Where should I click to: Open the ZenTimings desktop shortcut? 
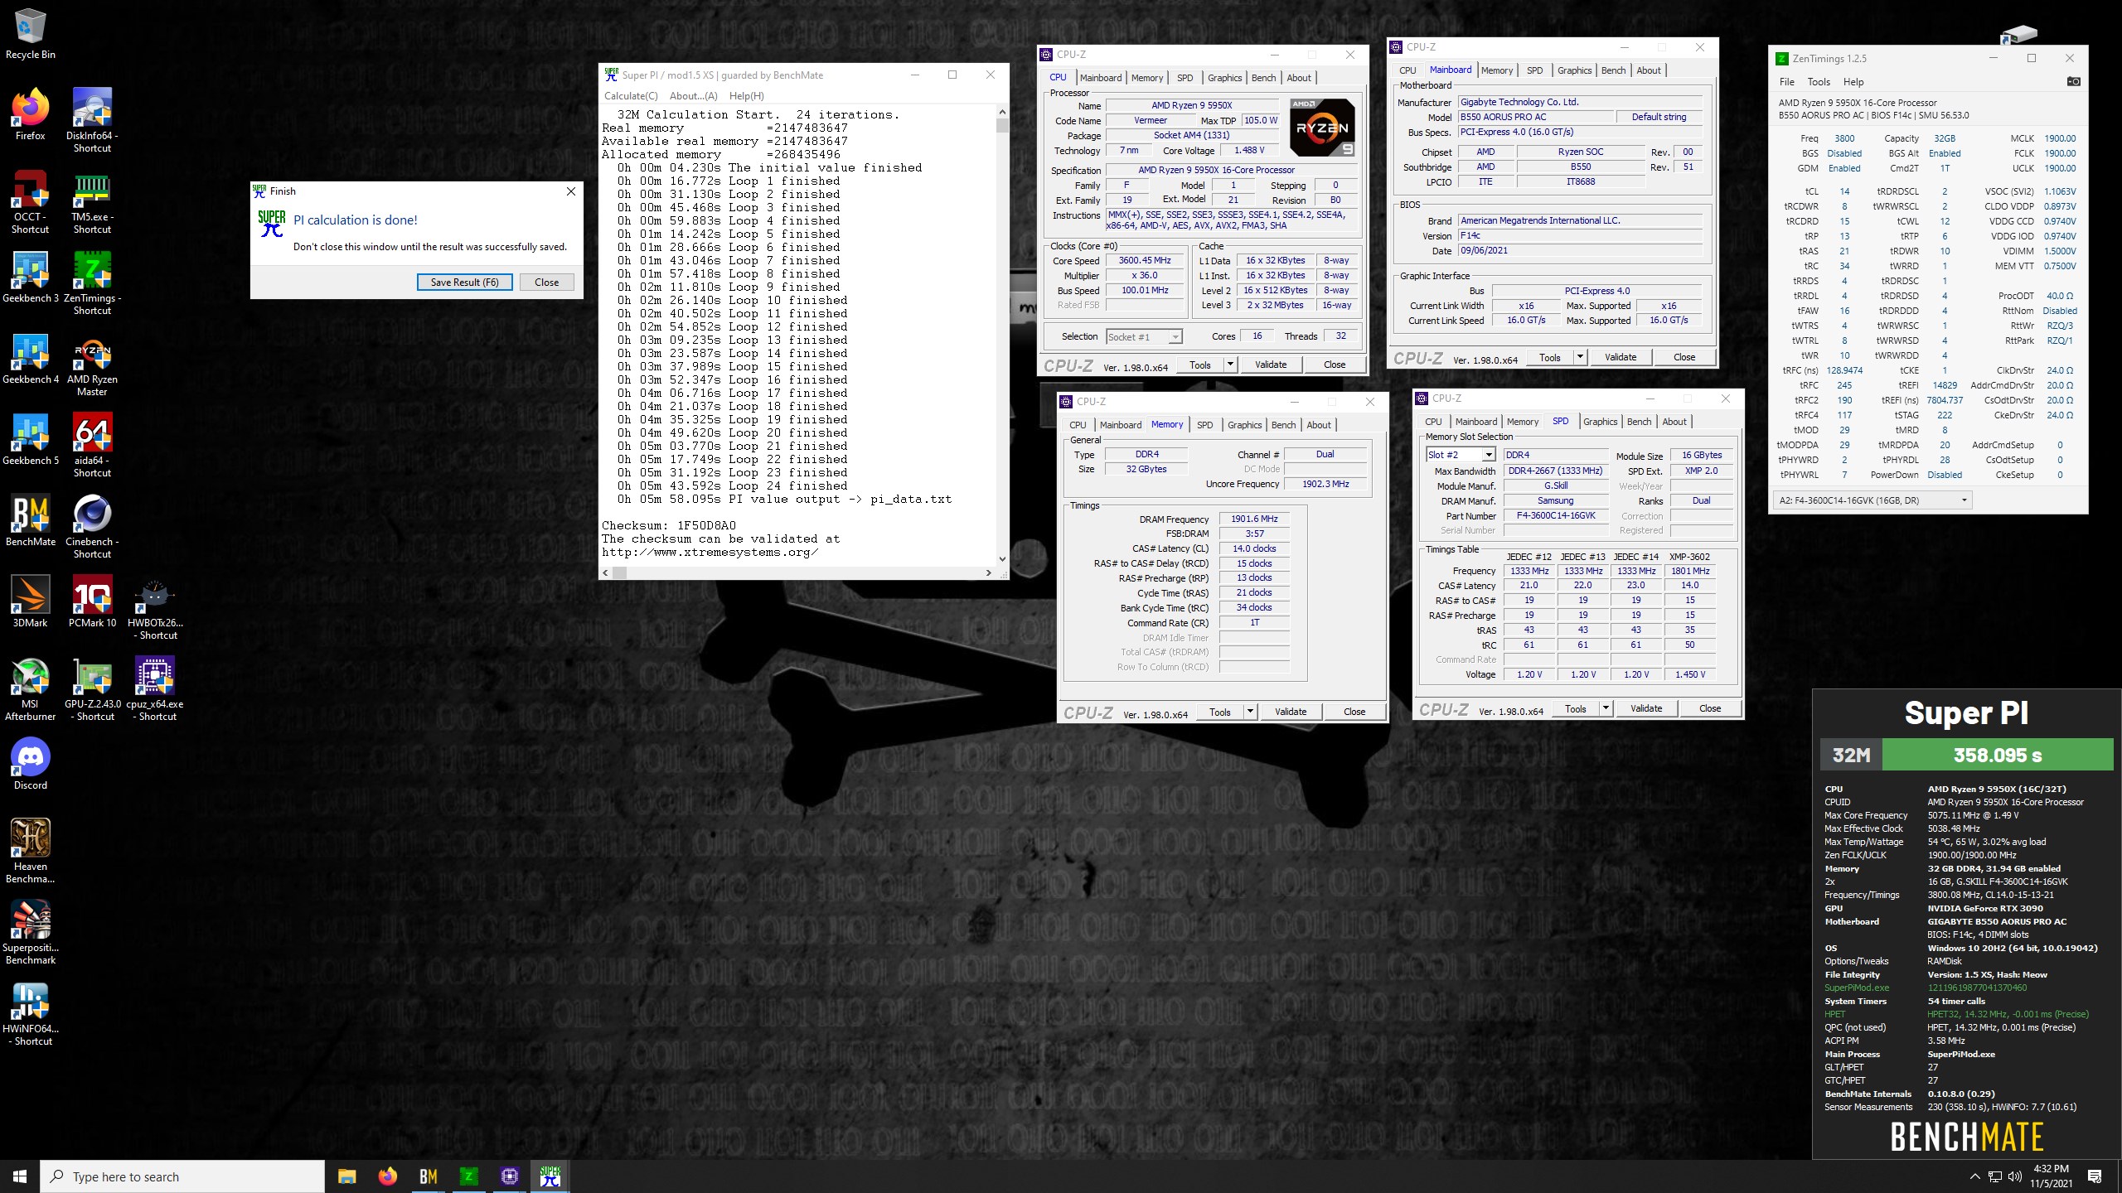(x=92, y=283)
